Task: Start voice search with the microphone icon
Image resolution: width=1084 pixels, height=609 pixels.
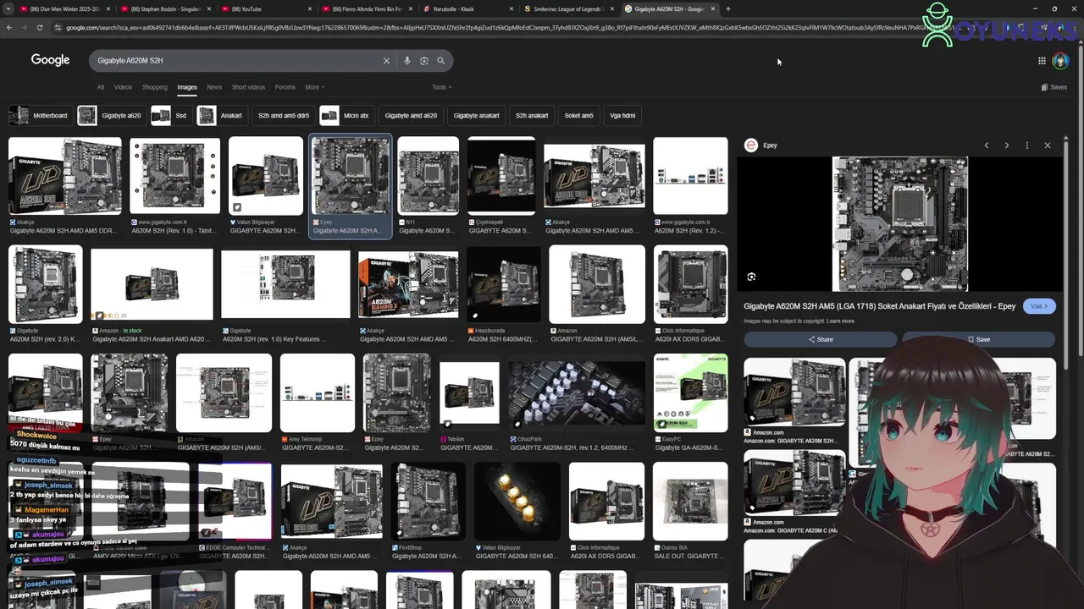Action: coord(407,61)
